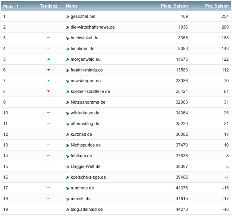Open the morgenwald.eu link
Screen dimensions: 232x216
(x=85, y=59)
